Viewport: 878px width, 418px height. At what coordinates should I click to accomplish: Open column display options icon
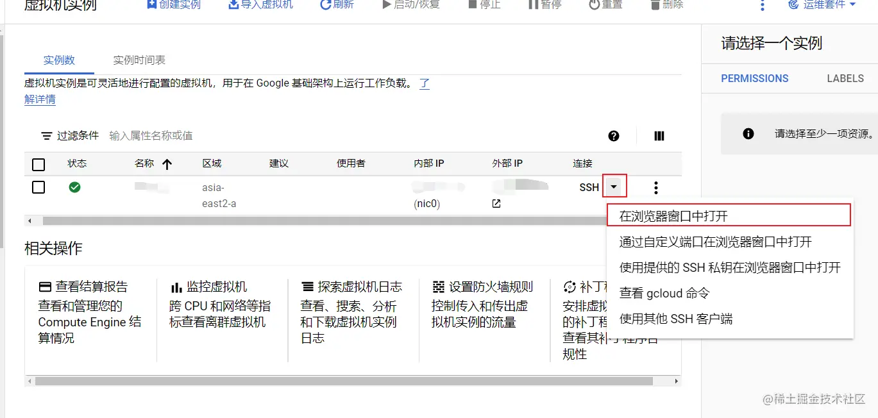[659, 136]
